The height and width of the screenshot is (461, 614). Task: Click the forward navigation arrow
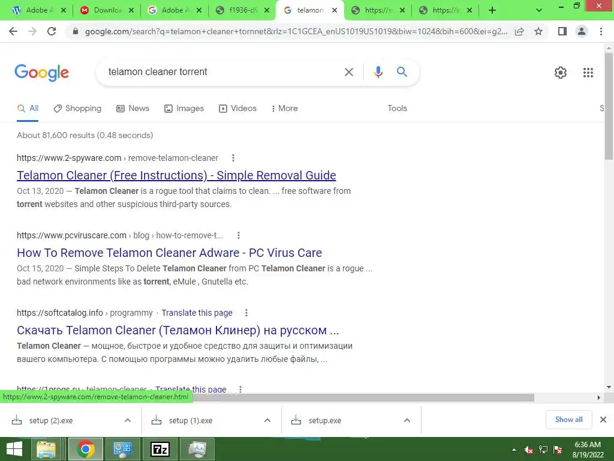[32, 31]
